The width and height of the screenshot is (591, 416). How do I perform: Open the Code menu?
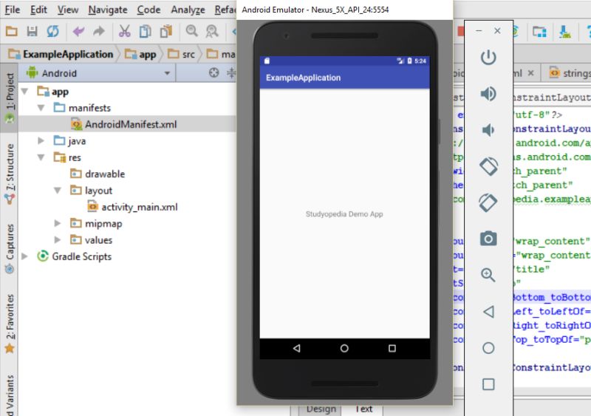pyautogui.click(x=148, y=10)
